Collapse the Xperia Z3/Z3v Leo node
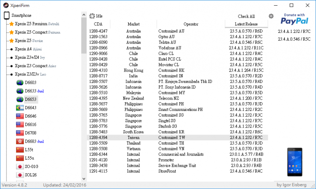Image resolution: width=316 pixels, height=189 pixels. coord(11,75)
